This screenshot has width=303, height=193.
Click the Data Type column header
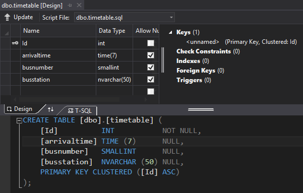(114, 31)
